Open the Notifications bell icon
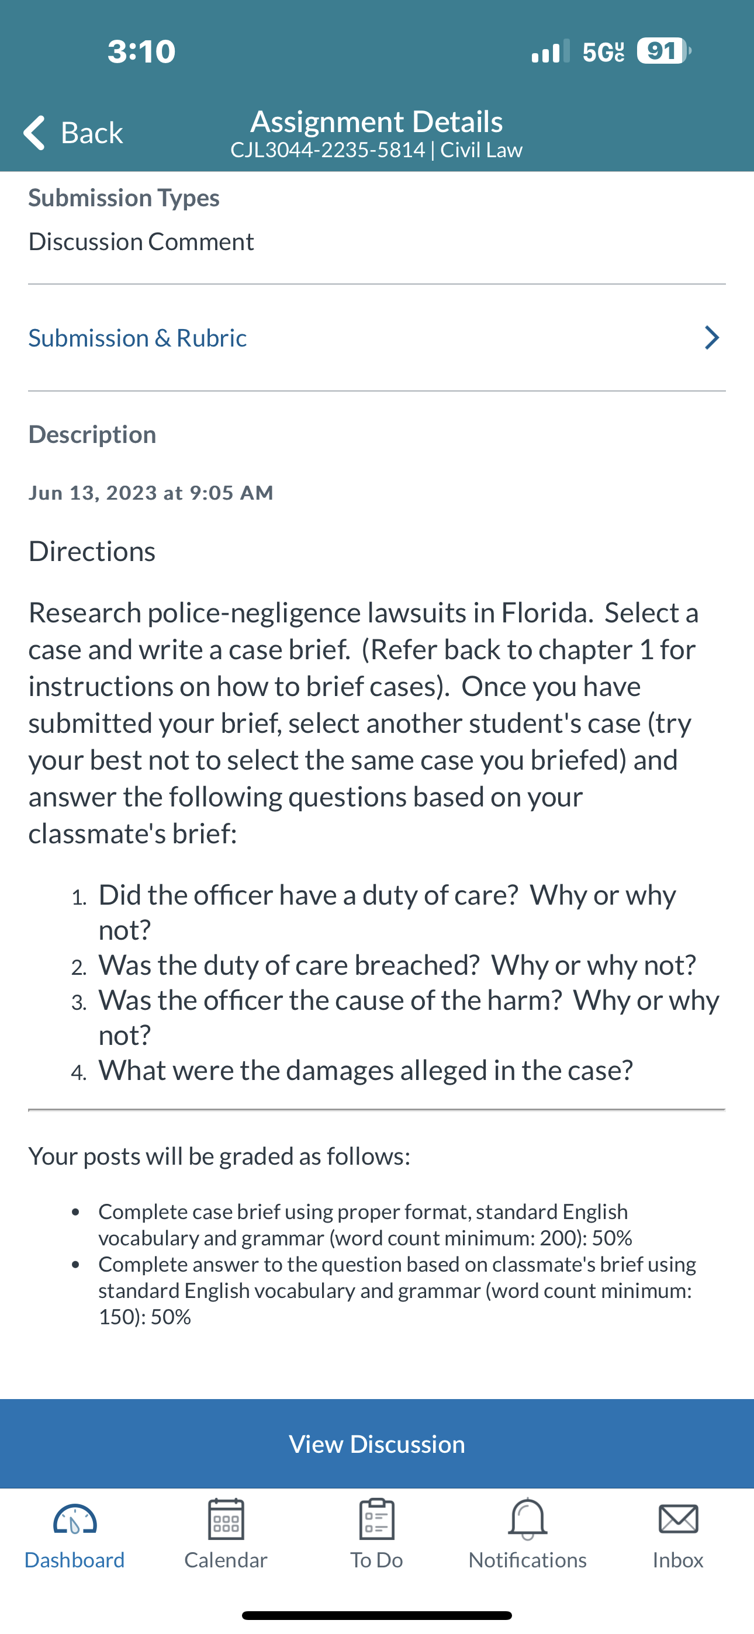The height and width of the screenshot is (1634, 754). pyautogui.click(x=527, y=1519)
